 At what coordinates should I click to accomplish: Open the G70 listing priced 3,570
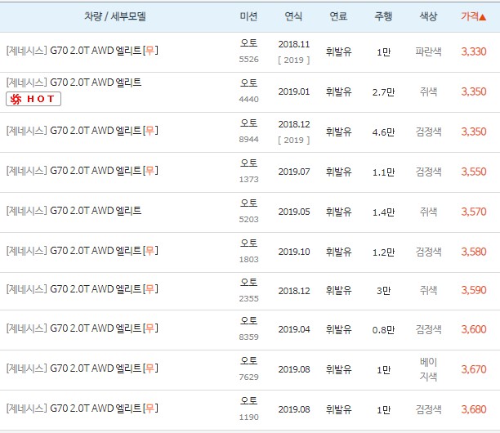coord(74,211)
